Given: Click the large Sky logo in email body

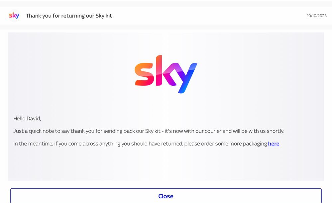Looking at the screenshot, I should 166,74.
